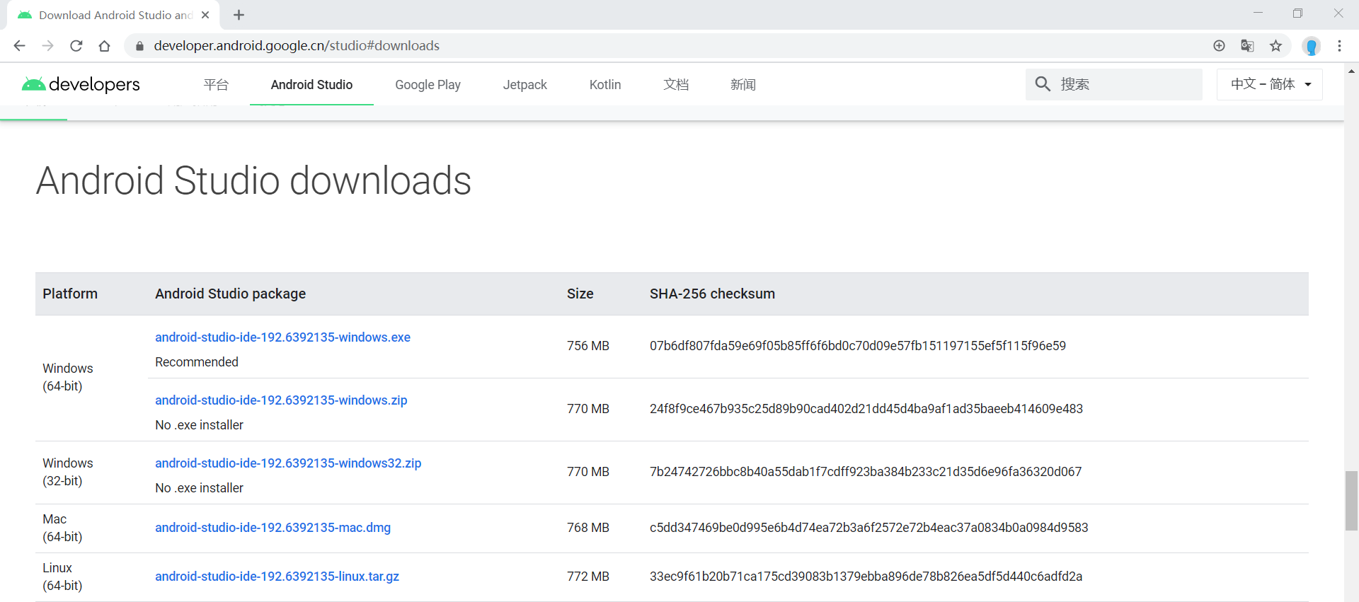The image size is (1359, 602).
Task: Click the search magnifier icon
Action: (x=1043, y=84)
